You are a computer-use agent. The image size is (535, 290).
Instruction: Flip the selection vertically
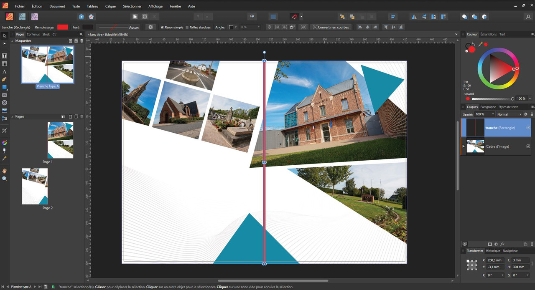pos(424,17)
